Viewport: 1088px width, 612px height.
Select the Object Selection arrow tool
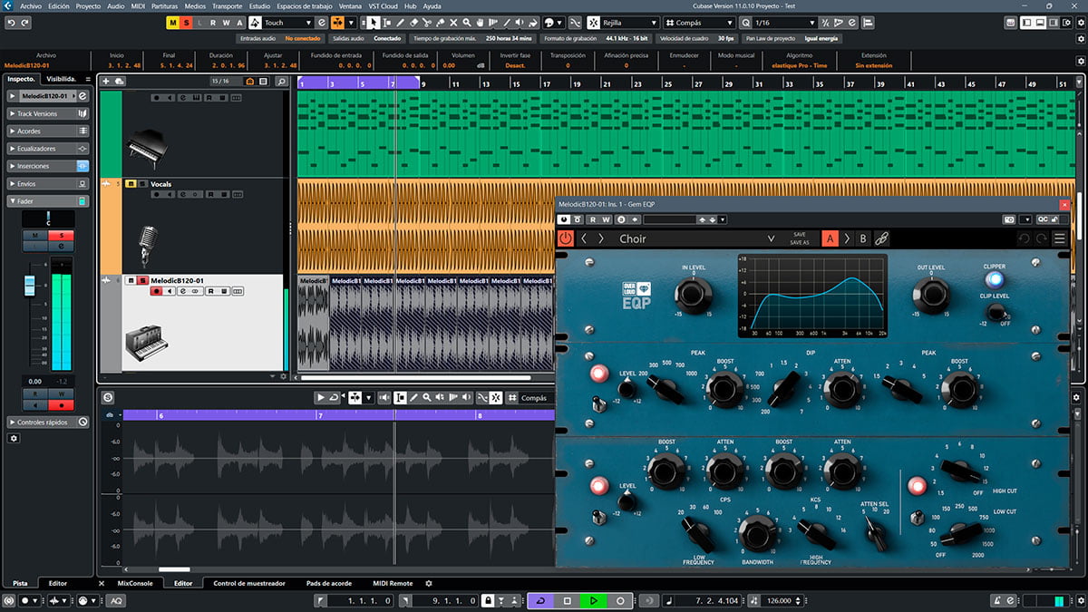point(373,22)
